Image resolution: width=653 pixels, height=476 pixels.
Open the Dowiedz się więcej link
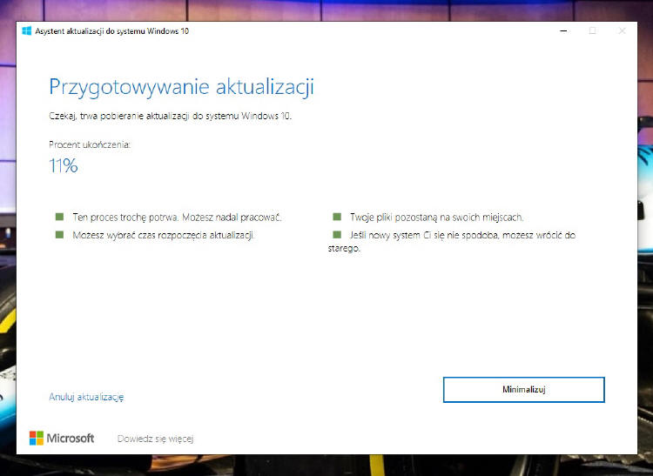(155, 439)
